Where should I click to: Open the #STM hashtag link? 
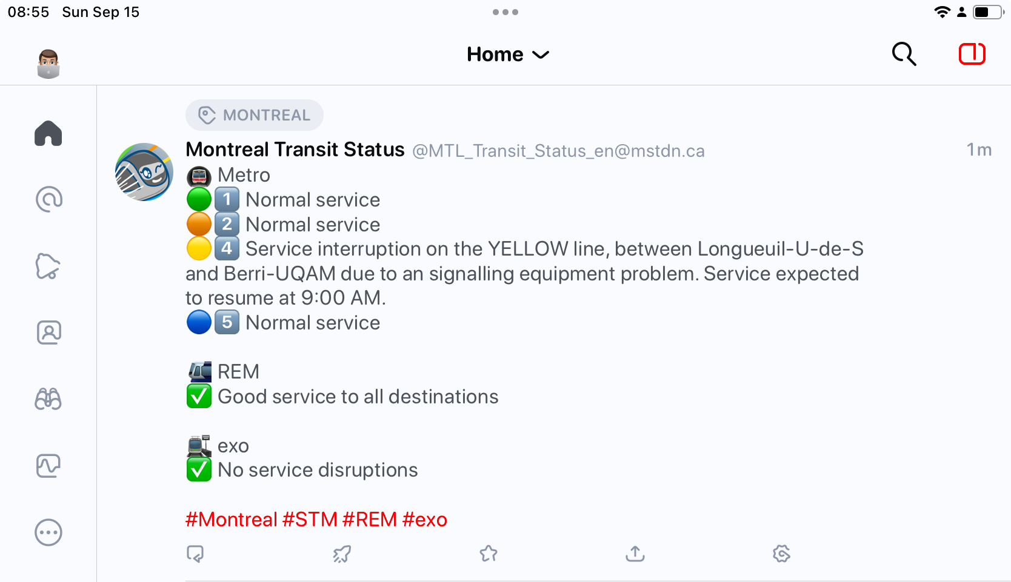(x=310, y=520)
